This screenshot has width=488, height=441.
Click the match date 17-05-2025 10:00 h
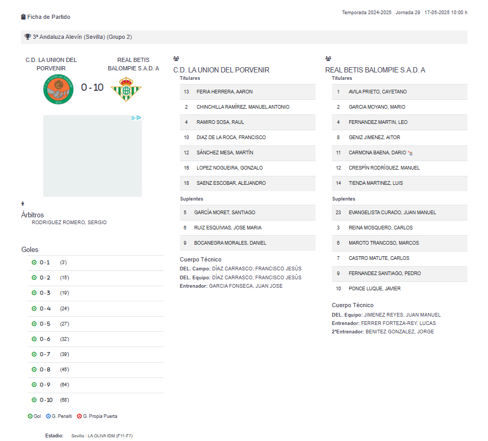[446, 13]
